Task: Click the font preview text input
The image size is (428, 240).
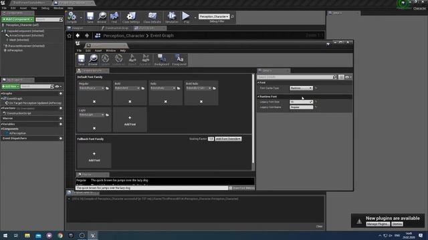Action: click(152, 188)
